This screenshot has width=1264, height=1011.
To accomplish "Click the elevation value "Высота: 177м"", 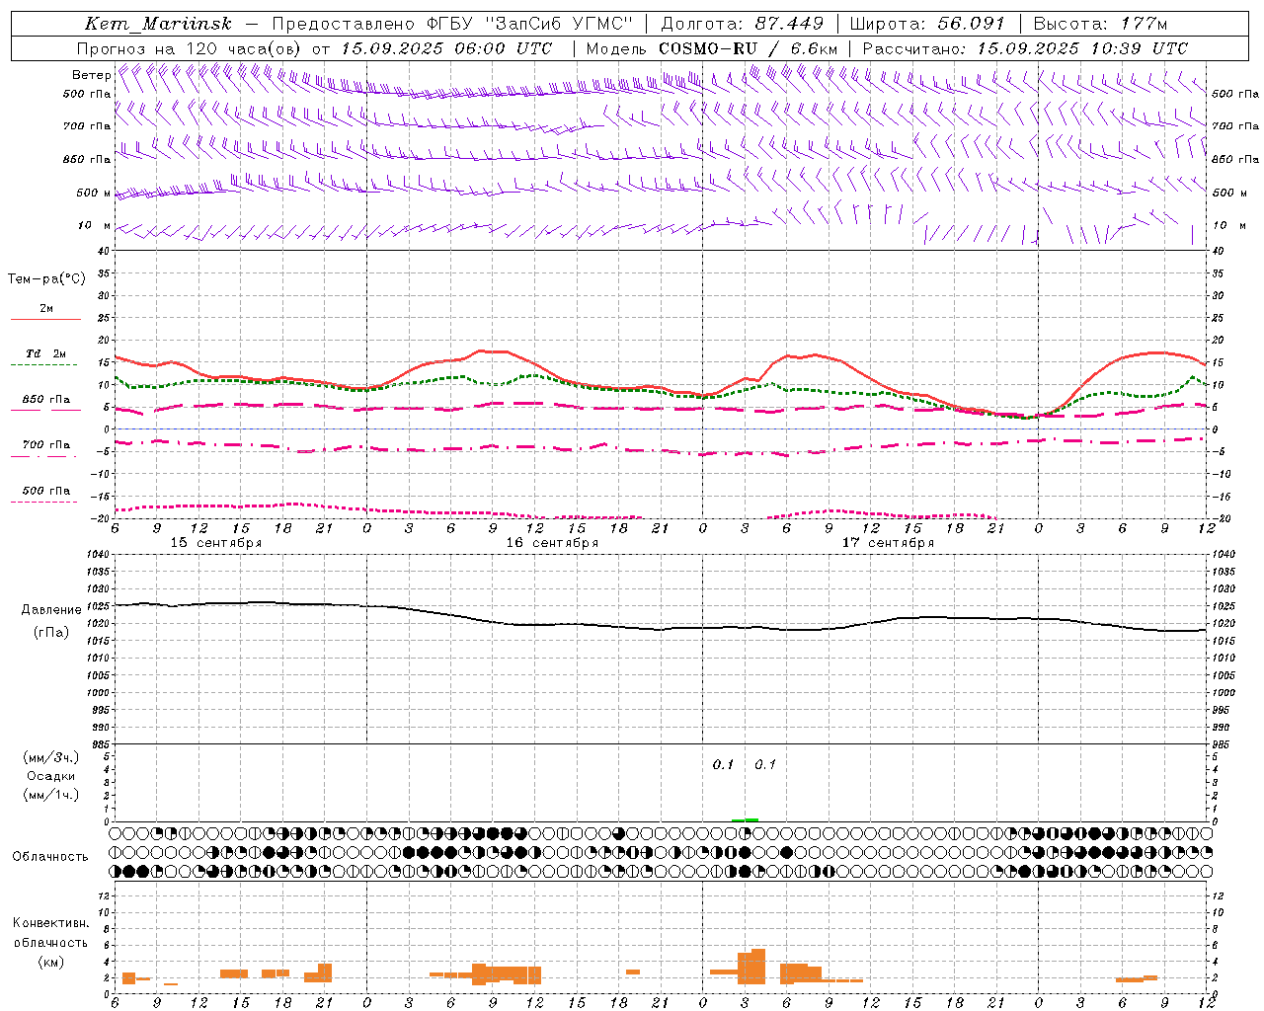I will tap(1100, 24).
